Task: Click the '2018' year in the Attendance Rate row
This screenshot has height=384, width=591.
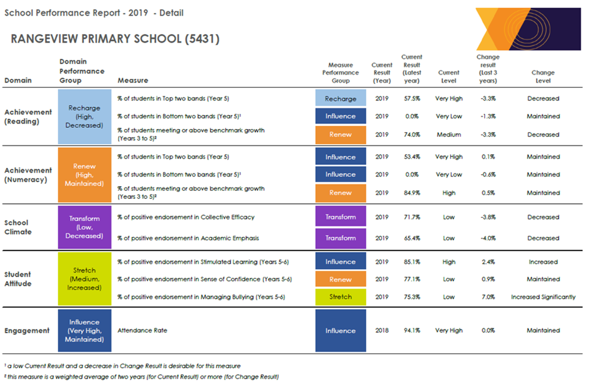Action: pyautogui.click(x=382, y=331)
